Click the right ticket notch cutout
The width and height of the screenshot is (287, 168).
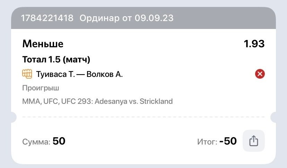[x=274, y=117]
